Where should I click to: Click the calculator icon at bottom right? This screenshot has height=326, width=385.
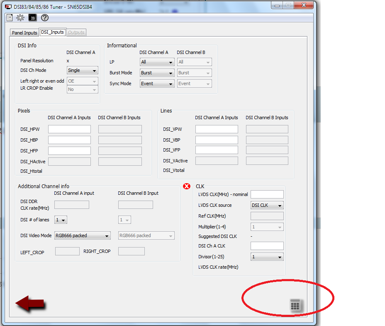[x=295, y=305]
